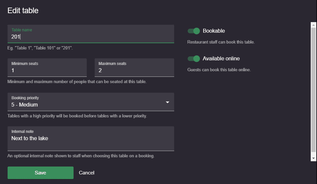Screen dimensions: 317x184
Task: Click the "Guests can book this table online" description
Action: 219,70
